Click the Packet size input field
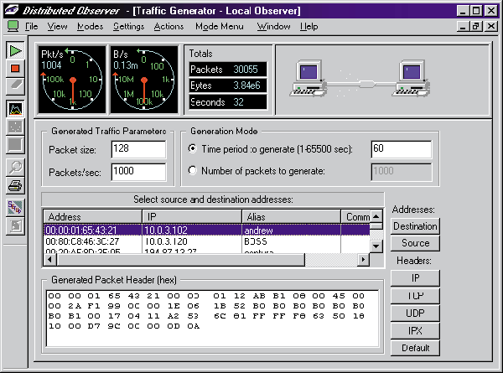 [x=140, y=149]
